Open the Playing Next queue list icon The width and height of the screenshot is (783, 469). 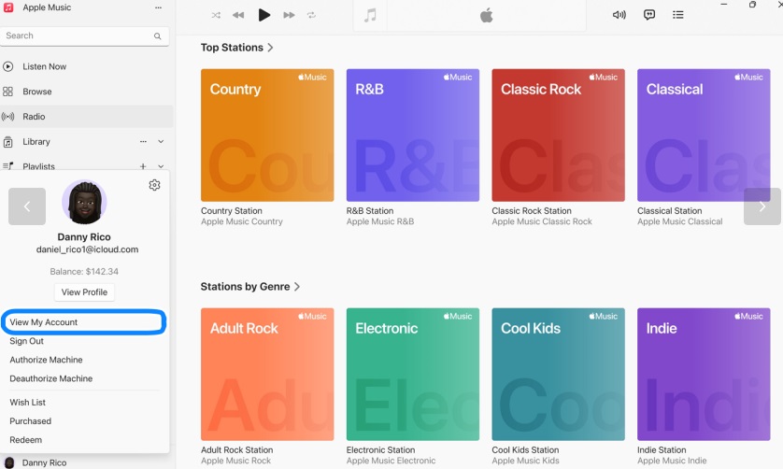click(x=678, y=15)
